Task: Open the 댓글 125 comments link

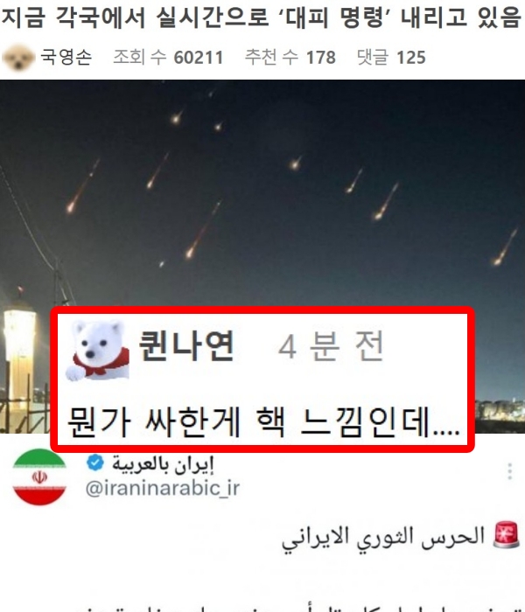Action: coord(391,58)
